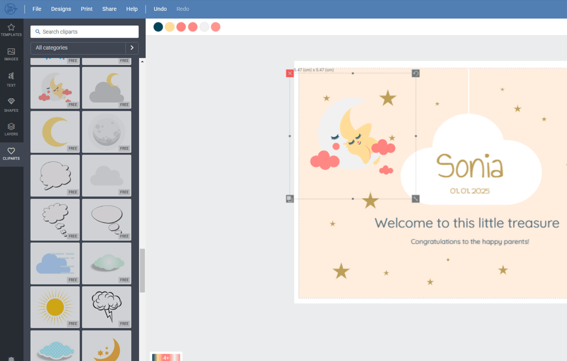
Task: Open the Designs menu
Action: click(x=61, y=9)
